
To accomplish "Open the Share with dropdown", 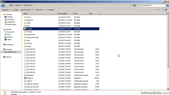I will (x=40, y=10).
